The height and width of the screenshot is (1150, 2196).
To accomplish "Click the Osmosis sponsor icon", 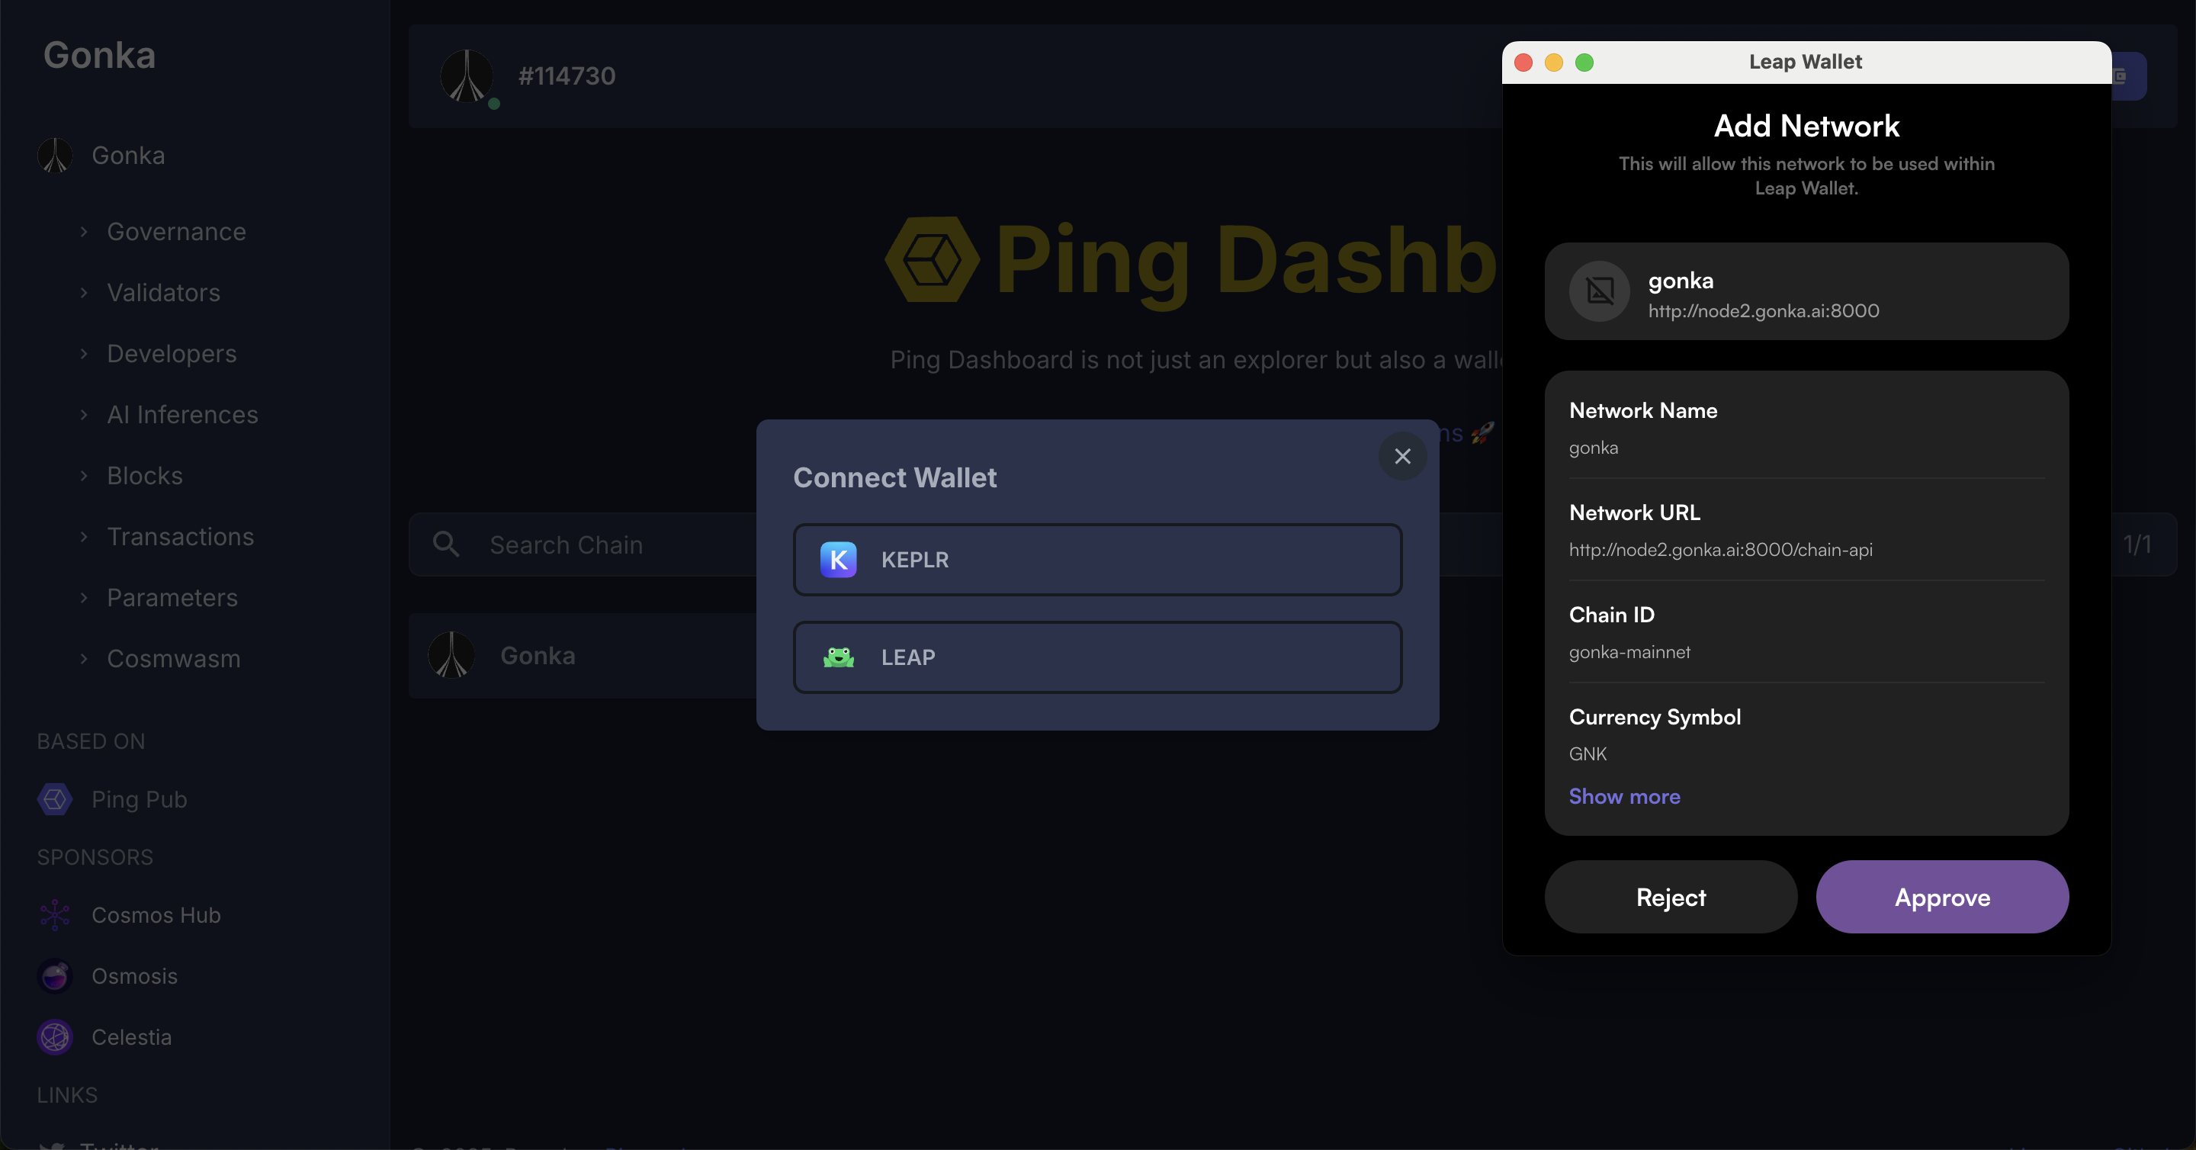I will point(55,976).
